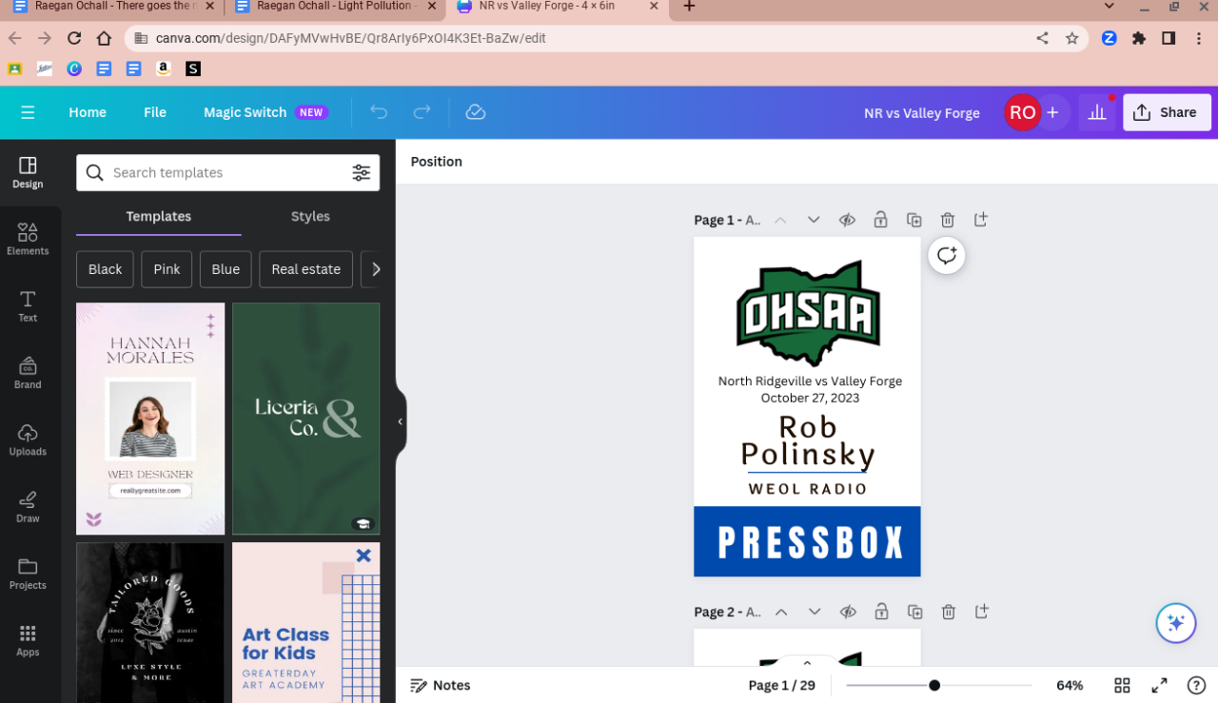The height and width of the screenshot is (703, 1218).
Task: Bookmark this page with the star icon
Action: [1072, 38]
